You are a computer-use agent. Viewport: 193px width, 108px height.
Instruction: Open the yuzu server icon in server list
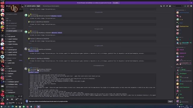click(2, 52)
